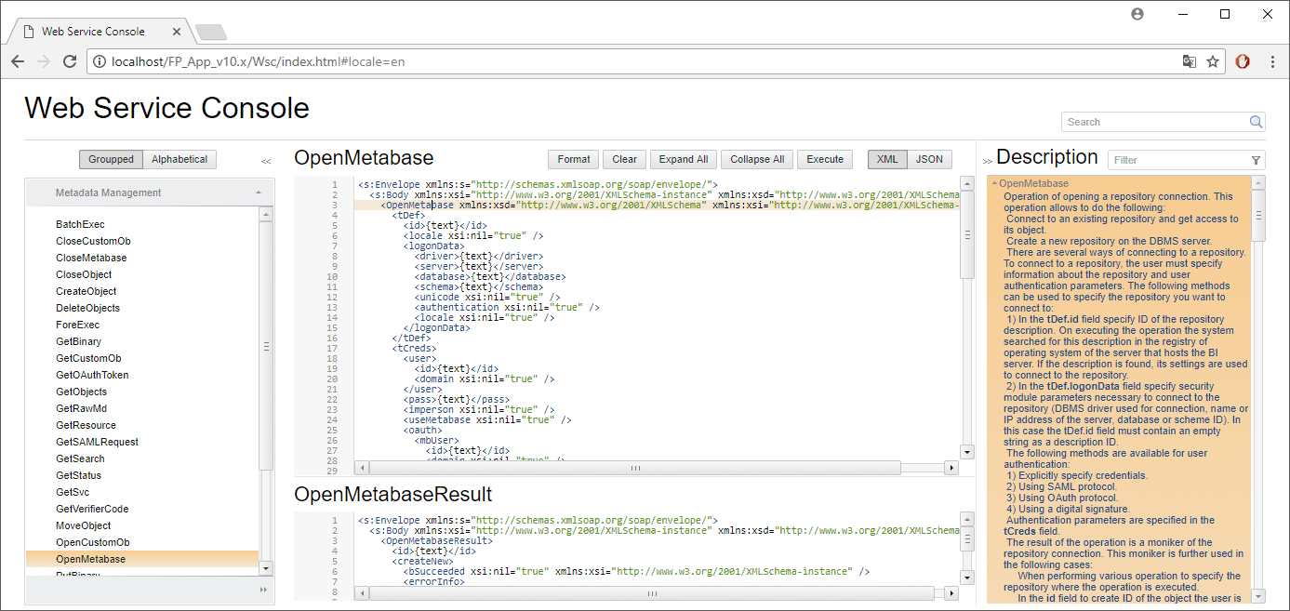Viewport: 1290px width, 611px height.
Task: Click the search magnifier icon
Action: coord(1256,122)
